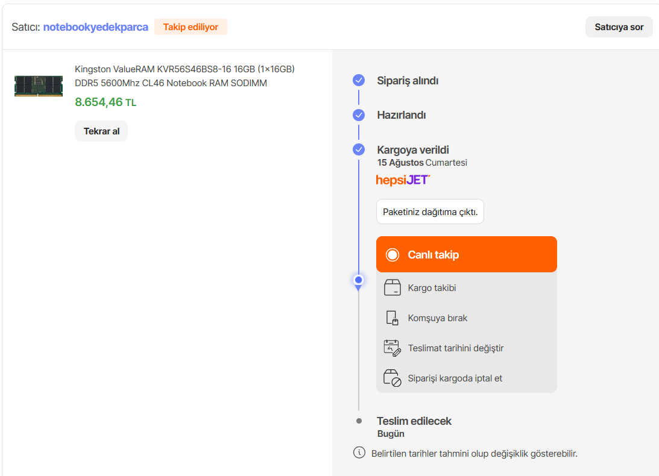Open the notebookyedekparca seller link
The image size is (659, 476).
pyautogui.click(x=95, y=27)
